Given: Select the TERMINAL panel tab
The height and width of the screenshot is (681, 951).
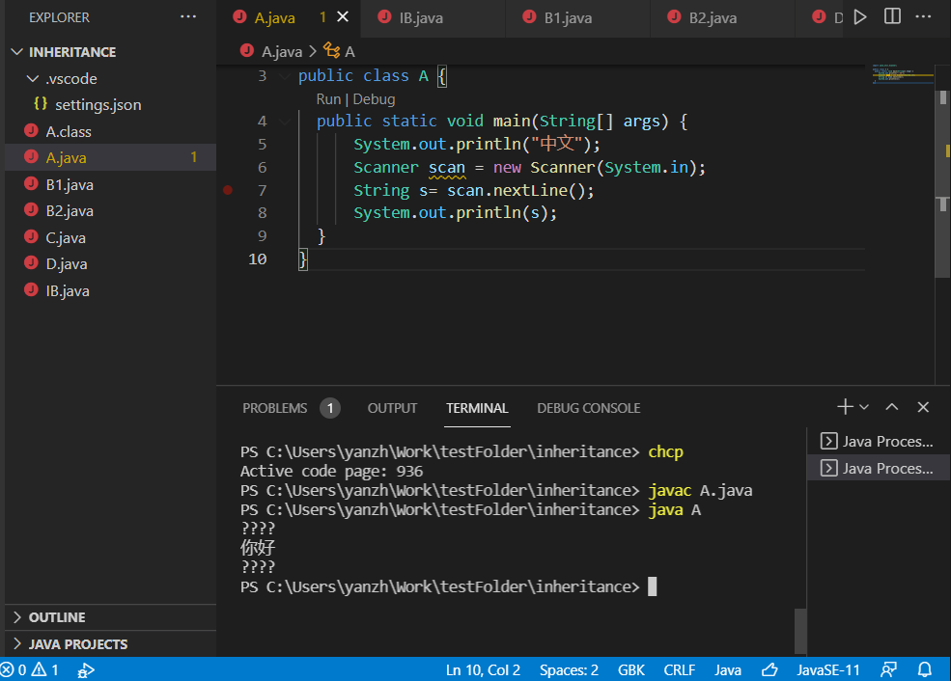Looking at the screenshot, I should click(x=477, y=408).
